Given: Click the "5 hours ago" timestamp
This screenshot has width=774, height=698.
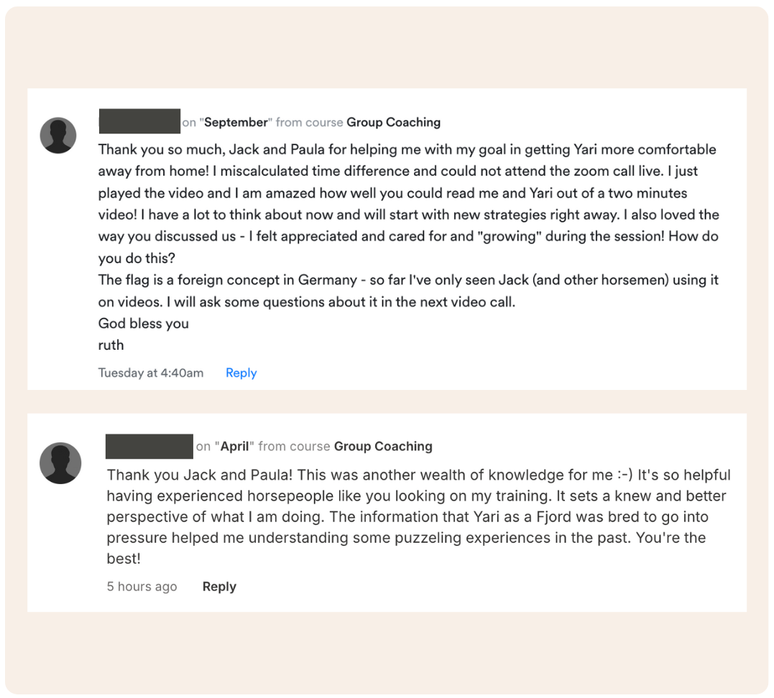Looking at the screenshot, I should (142, 586).
